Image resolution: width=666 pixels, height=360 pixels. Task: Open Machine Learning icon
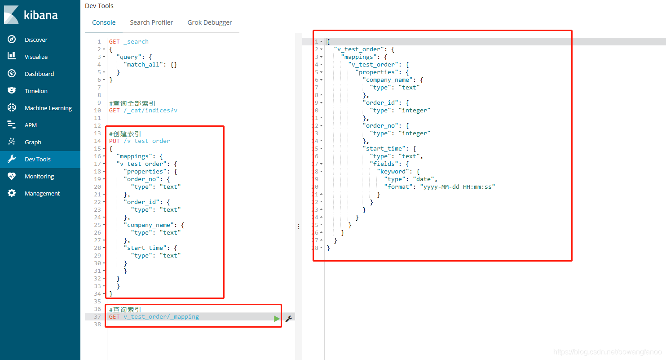click(12, 108)
